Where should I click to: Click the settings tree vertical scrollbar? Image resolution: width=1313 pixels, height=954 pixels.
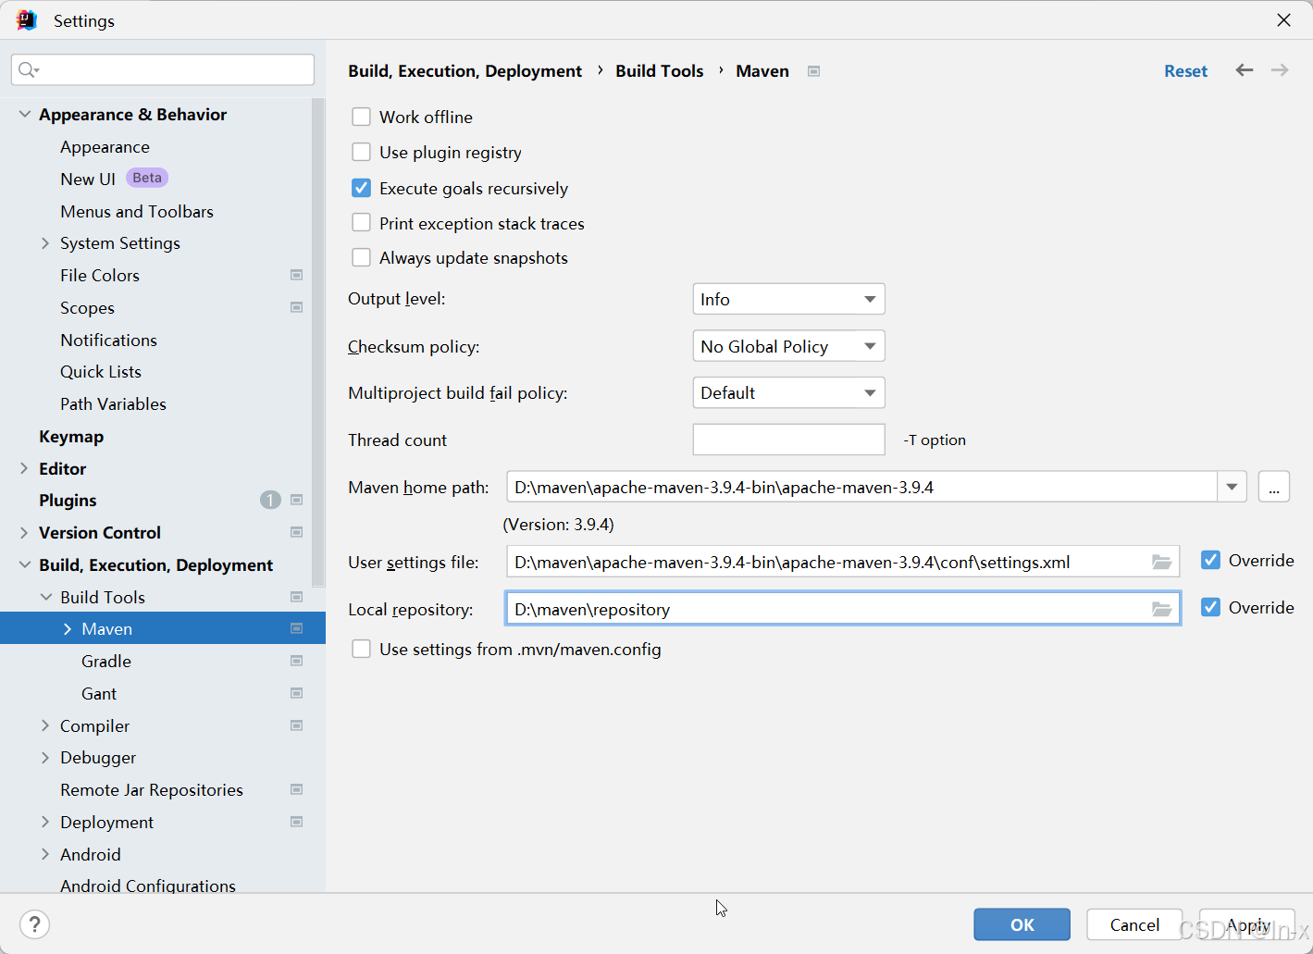(318, 342)
